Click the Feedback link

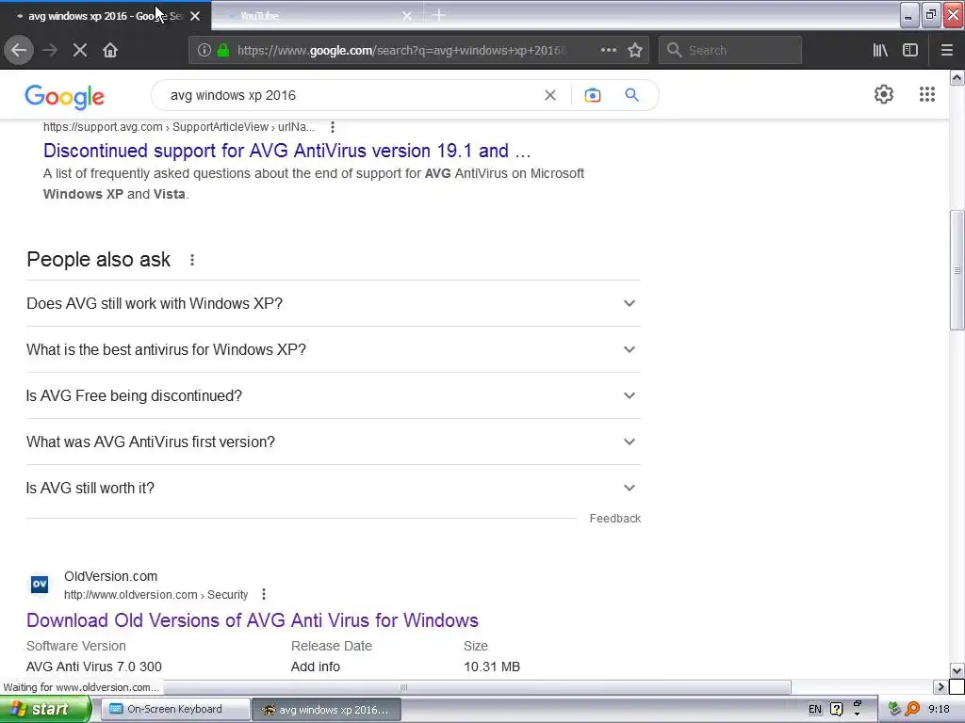(614, 519)
